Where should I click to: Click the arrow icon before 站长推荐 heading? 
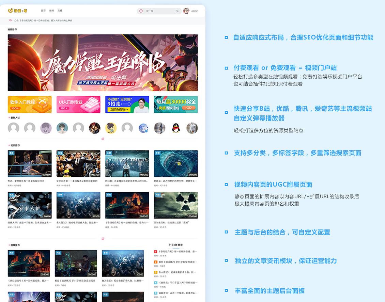coord(9,144)
